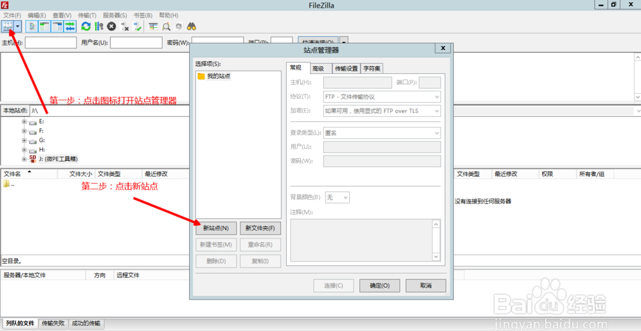Expand the J: (微PE工具箱) tree node
Image resolution: width=641 pixels, height=331 pixels.
click(24, 159)
